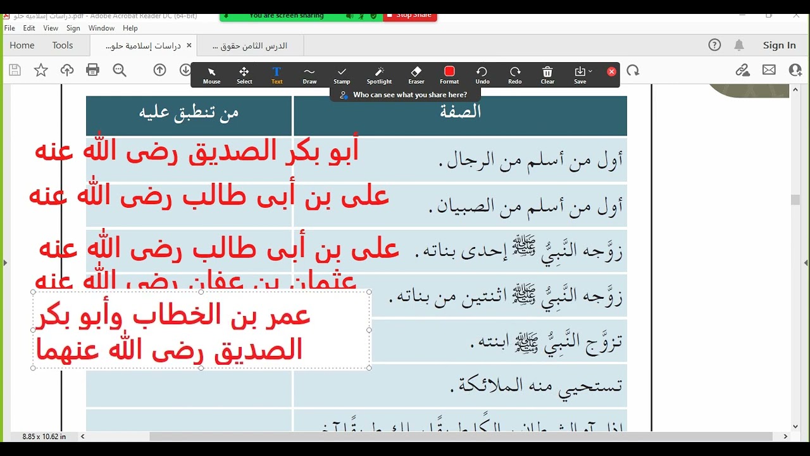Screen dimensions: 810x456
Task: Open the View menu
Action: click(x=51, y=28)
